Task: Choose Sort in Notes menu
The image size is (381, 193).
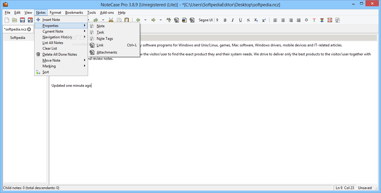Action: [x=61, y=72]
